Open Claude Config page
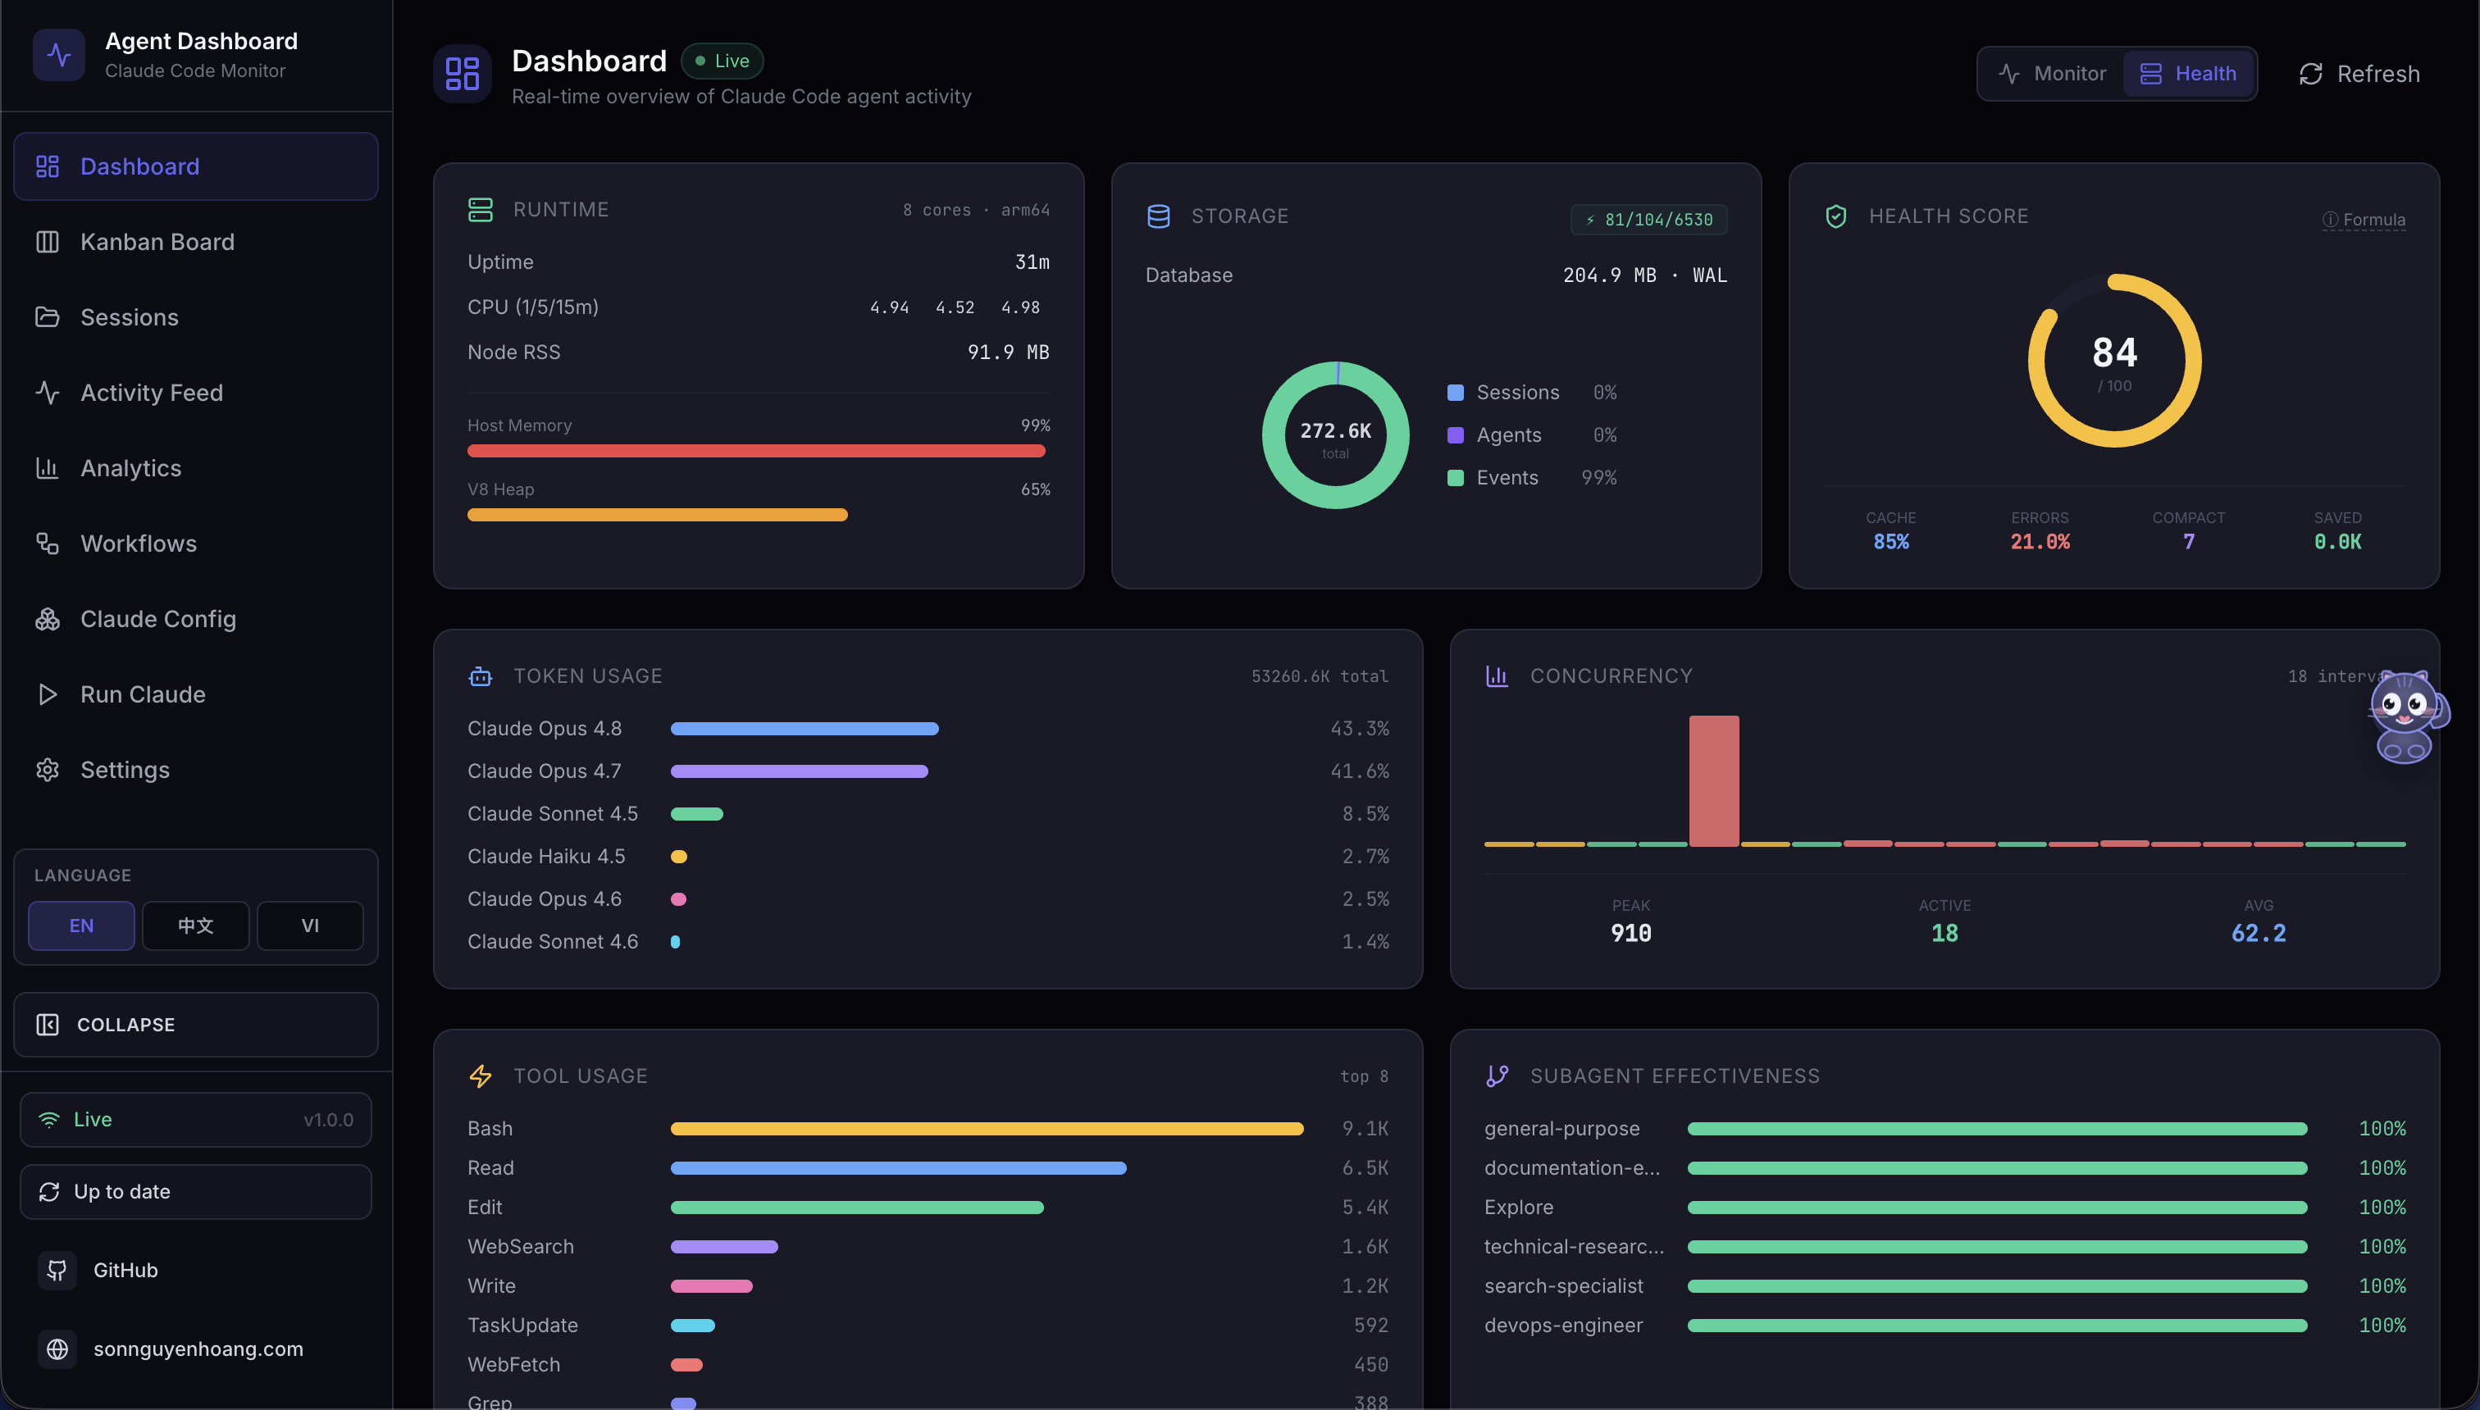This screenshot has height=1410, width=2480. click(x=196, y=620)
